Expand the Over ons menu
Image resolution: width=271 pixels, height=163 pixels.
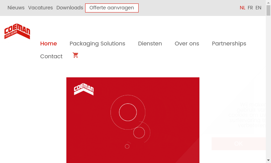tap(187, 44)
